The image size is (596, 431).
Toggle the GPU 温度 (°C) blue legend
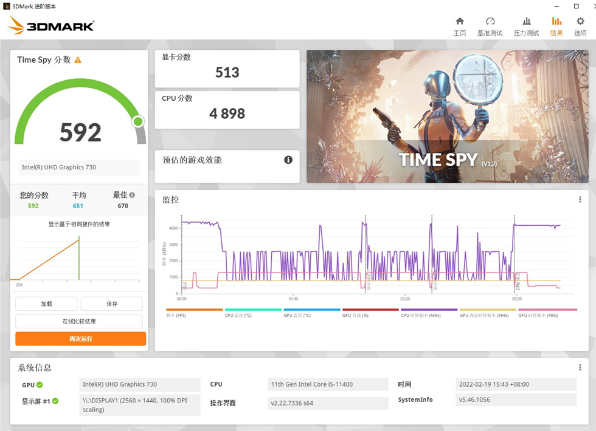coord(311,313)
